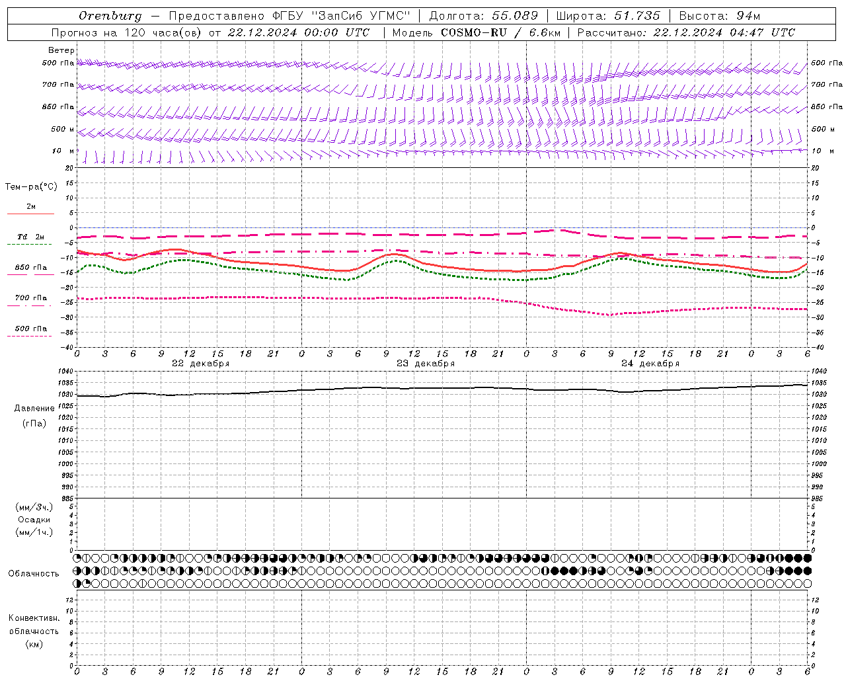This screenshot has height=677, width=846.
Task: Click the "Orenburg" station title
Action: click(110, 16)
